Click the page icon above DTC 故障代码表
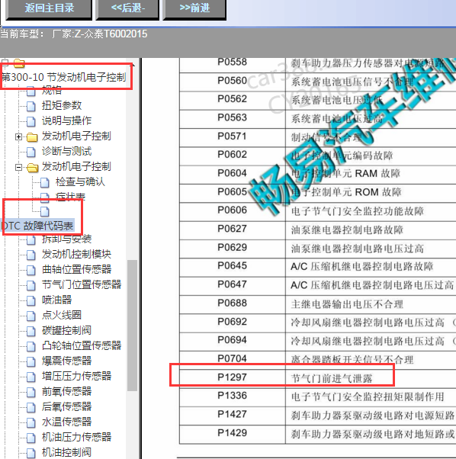The height and width of the screenshot is (459, 456). (45, 211)
